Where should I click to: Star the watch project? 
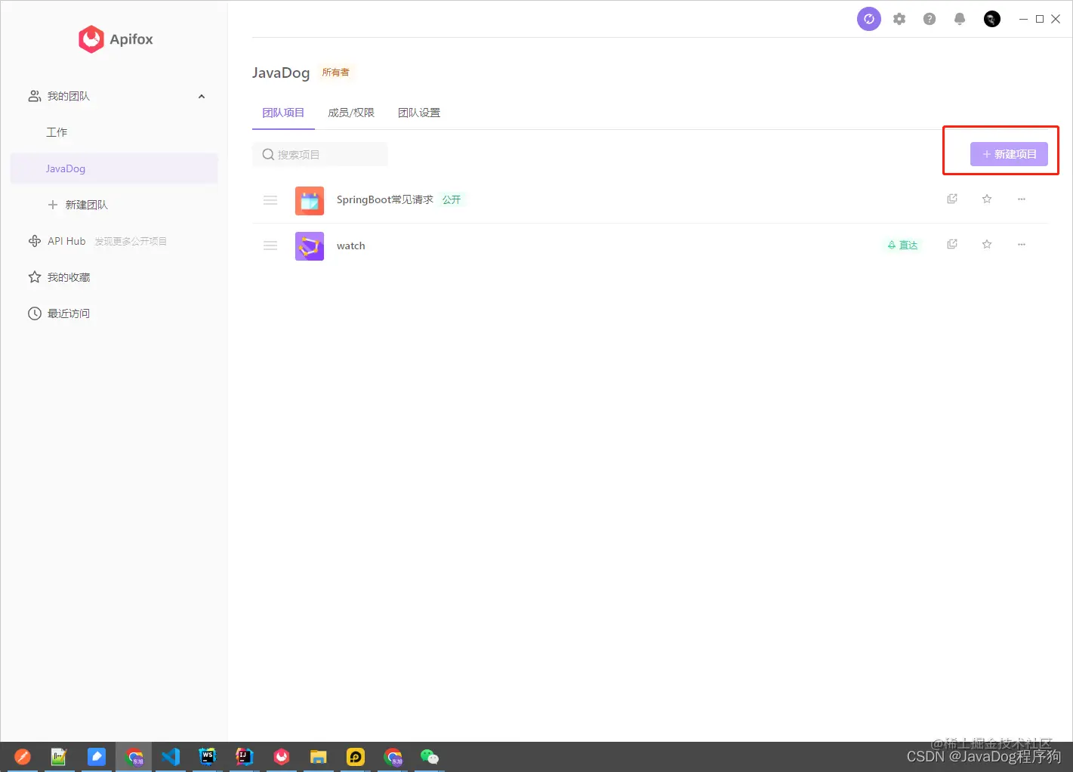(x=987, y=244)
